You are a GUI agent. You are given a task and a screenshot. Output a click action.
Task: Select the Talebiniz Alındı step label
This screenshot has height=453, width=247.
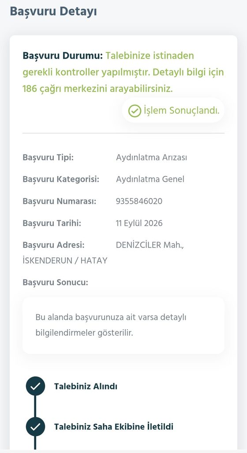[86, 387]
